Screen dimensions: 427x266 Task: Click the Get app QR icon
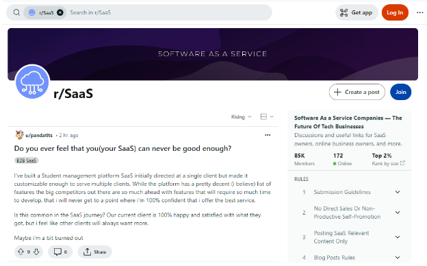[344, 12]
